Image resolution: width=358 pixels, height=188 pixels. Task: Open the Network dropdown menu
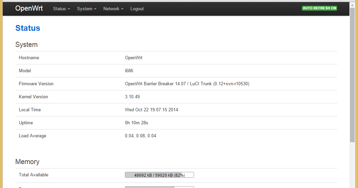113,9
